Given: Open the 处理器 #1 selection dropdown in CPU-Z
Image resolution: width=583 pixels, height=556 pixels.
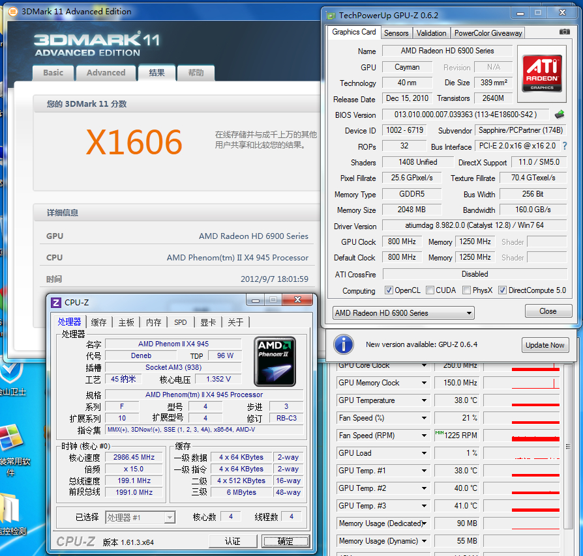Looking at the screenshot, I should tap(140, 517).
